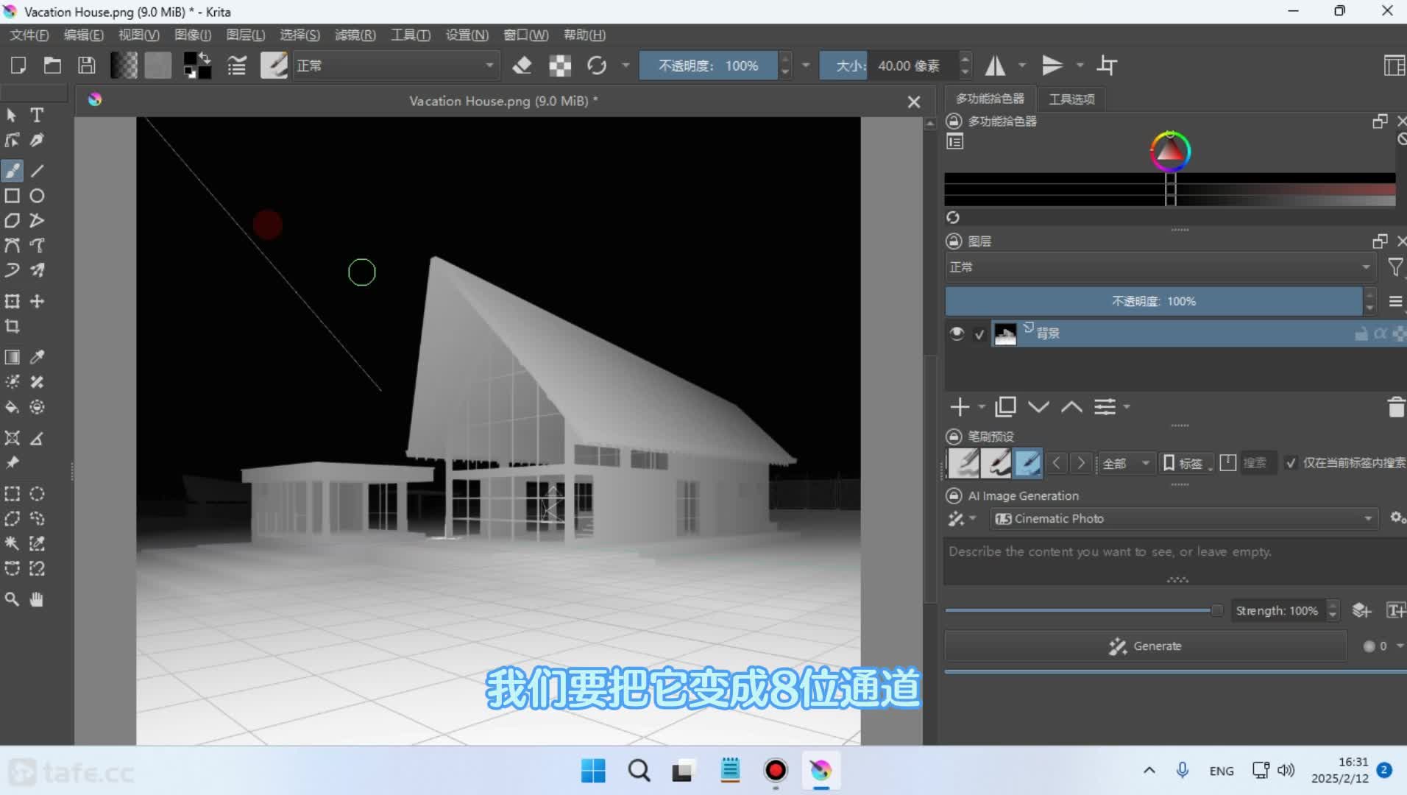Select the Crop tool
Screen dimensions: 1407x795
click(x=13, y=326)
